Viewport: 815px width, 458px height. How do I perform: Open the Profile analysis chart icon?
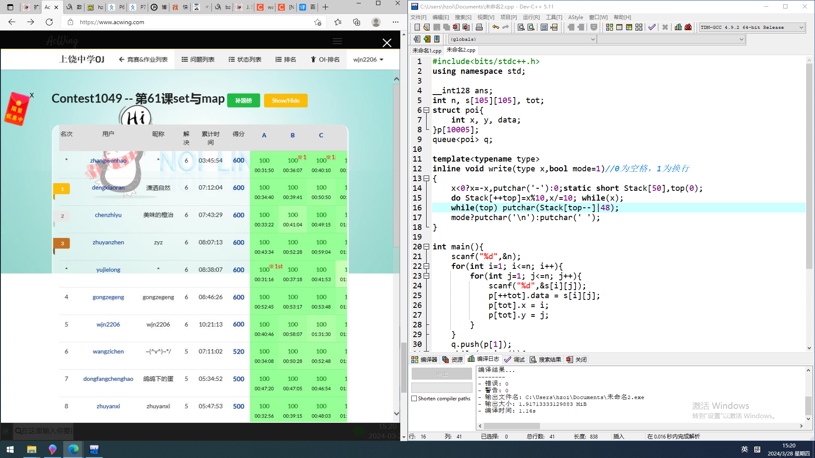678,27
